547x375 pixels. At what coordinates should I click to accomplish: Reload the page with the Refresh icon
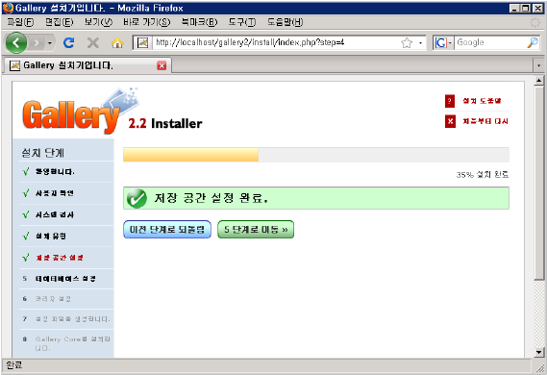pos(68,43)
